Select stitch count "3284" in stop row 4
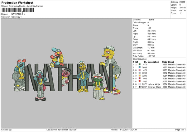This screenshot has width=187, height=132. point(144,73)
